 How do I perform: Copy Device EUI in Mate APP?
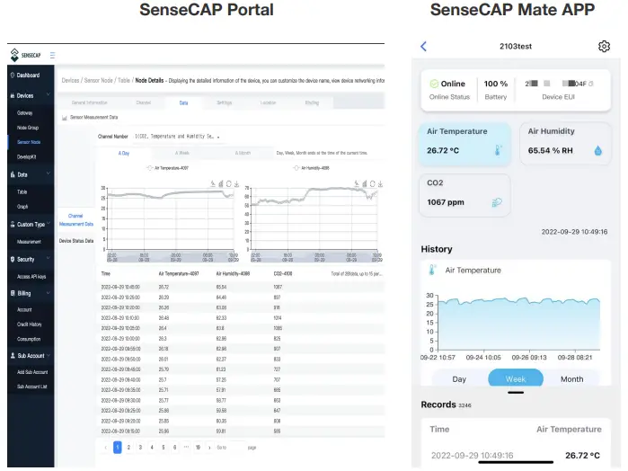coord(591,84)
